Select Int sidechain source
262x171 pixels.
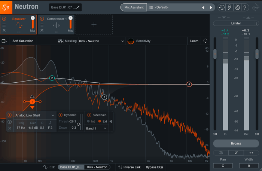tap(91, 121)
